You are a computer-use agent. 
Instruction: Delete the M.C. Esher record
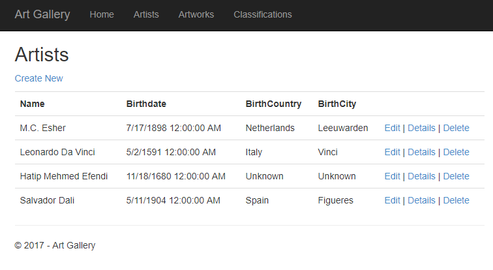point(456,128)
